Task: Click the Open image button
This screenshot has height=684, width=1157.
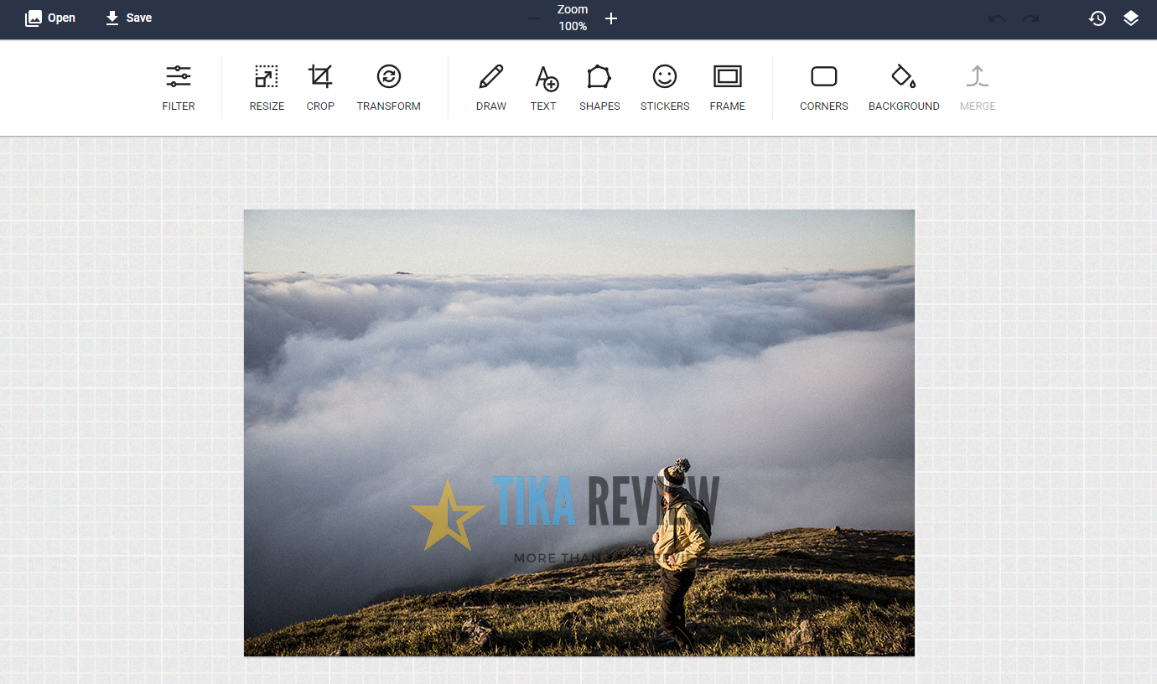Action: pos(50,18)
